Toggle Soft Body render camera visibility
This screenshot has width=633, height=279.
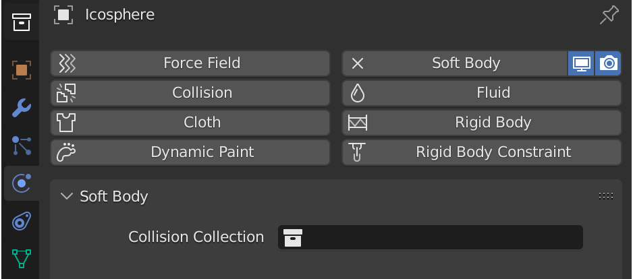click(607, 63)
